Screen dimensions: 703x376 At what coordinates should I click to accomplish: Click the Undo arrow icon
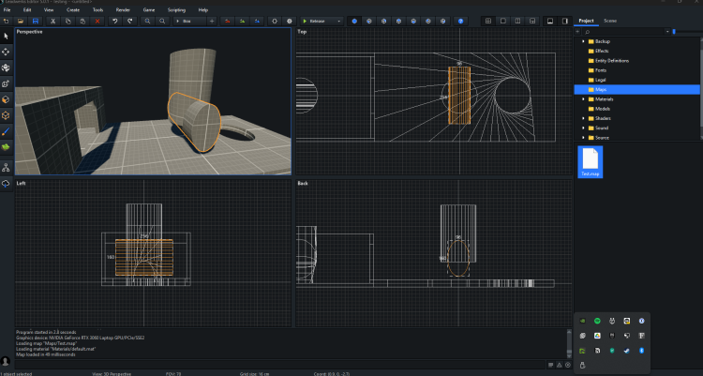pyautogui.click(x=114, y=20)
